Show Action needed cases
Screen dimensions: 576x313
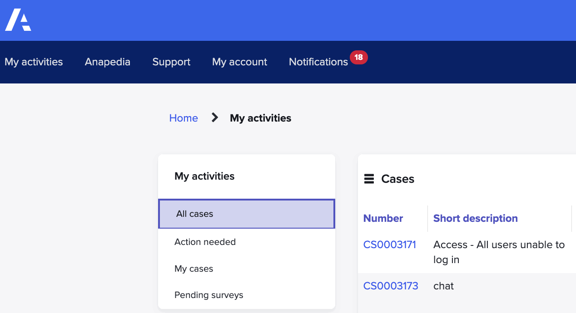coord(205,242)
